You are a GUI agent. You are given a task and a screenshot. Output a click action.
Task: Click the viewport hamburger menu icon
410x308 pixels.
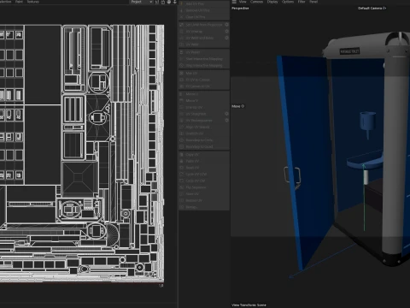pos(234,2)
